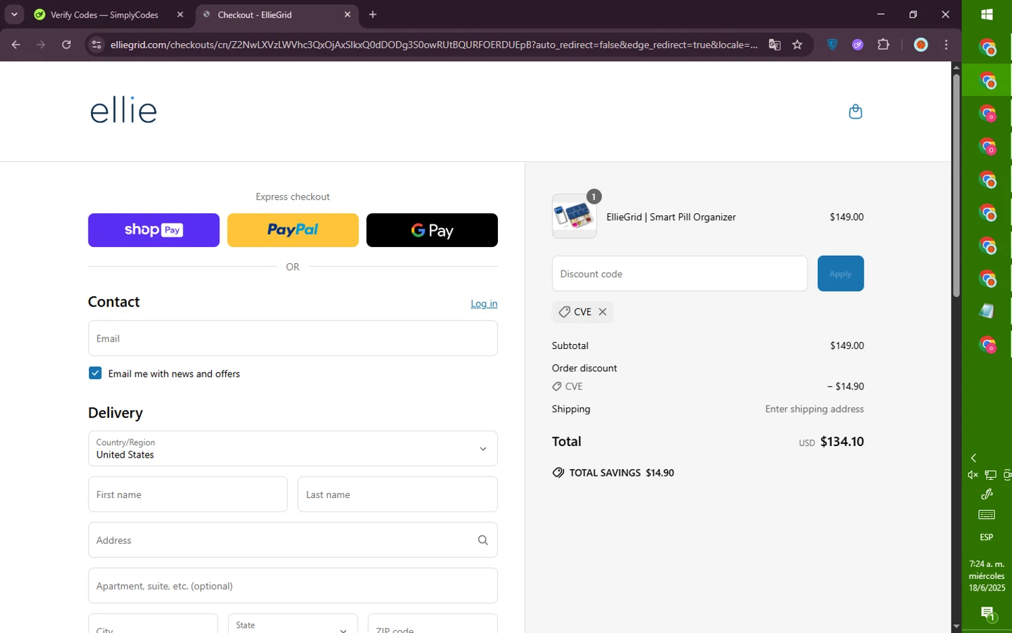Viewport: 1012px width, 633px height.
Task: Open the shopping bag cart icon
Action: tap(855, 111)
